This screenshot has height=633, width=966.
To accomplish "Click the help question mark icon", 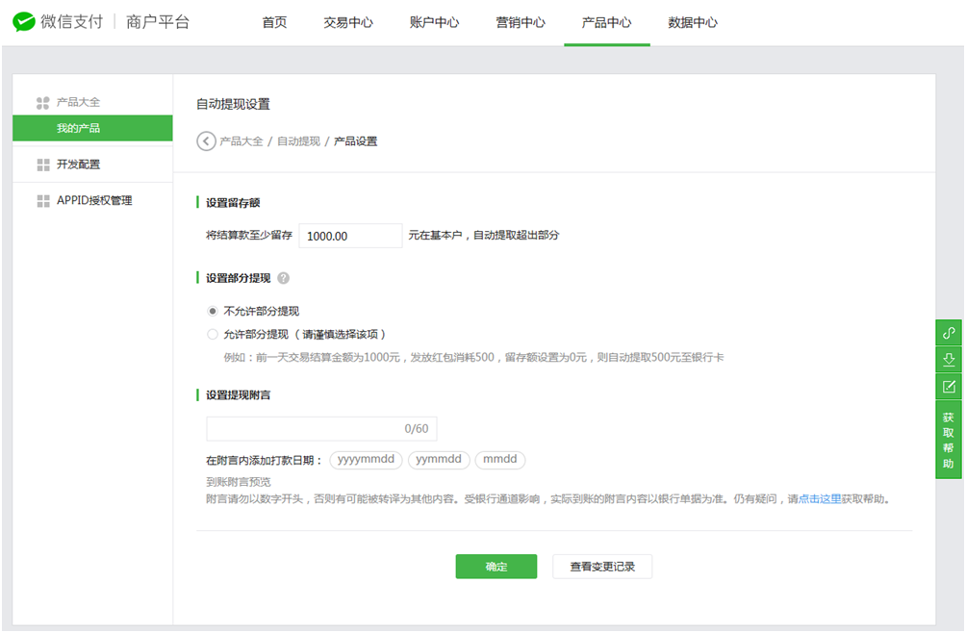I will coord(284,278).
